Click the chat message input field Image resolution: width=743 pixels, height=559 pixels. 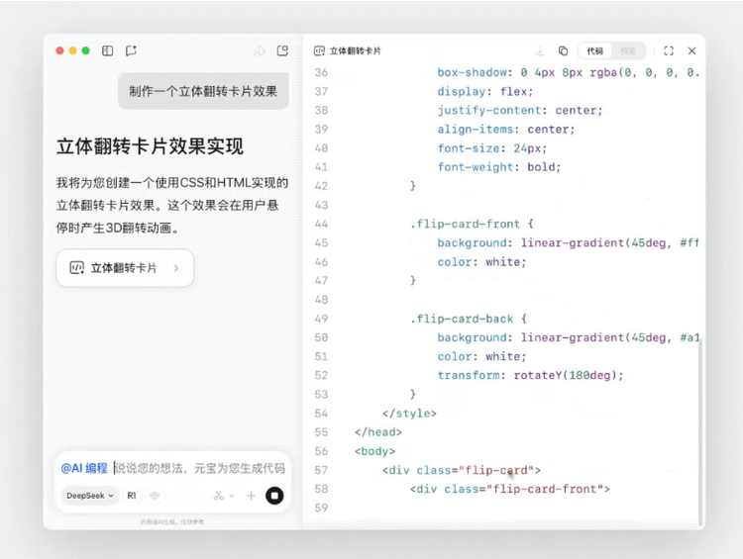click(x=198, y=468)
